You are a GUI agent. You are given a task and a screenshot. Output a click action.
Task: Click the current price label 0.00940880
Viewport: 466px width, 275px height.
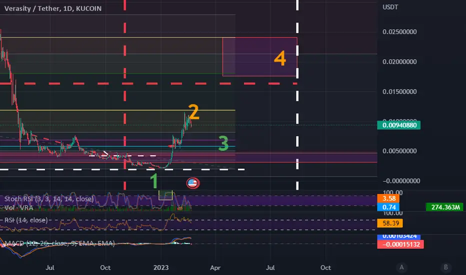[x=399, y=125]
